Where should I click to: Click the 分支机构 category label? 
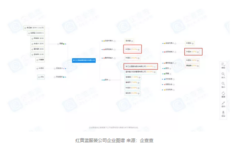pyautogui.click(x=169, y=90)
